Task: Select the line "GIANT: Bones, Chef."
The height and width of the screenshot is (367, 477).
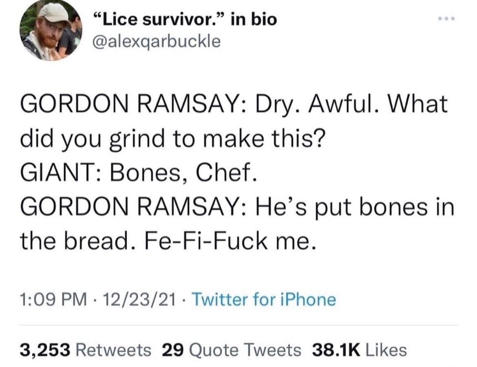Action: pyautogui.click(x=139, y=172)
